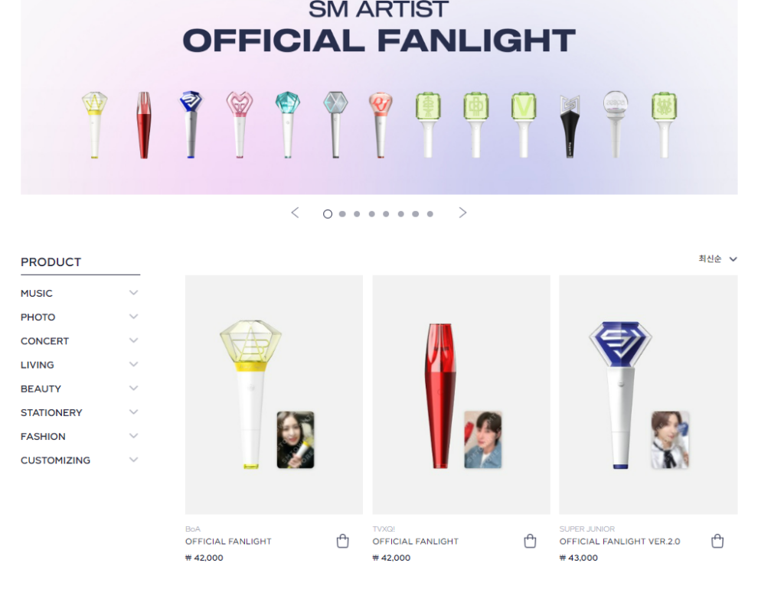
Task: Open the 최신순 sort dropdown
Action: pyautogui.click(x=717, y=259)
